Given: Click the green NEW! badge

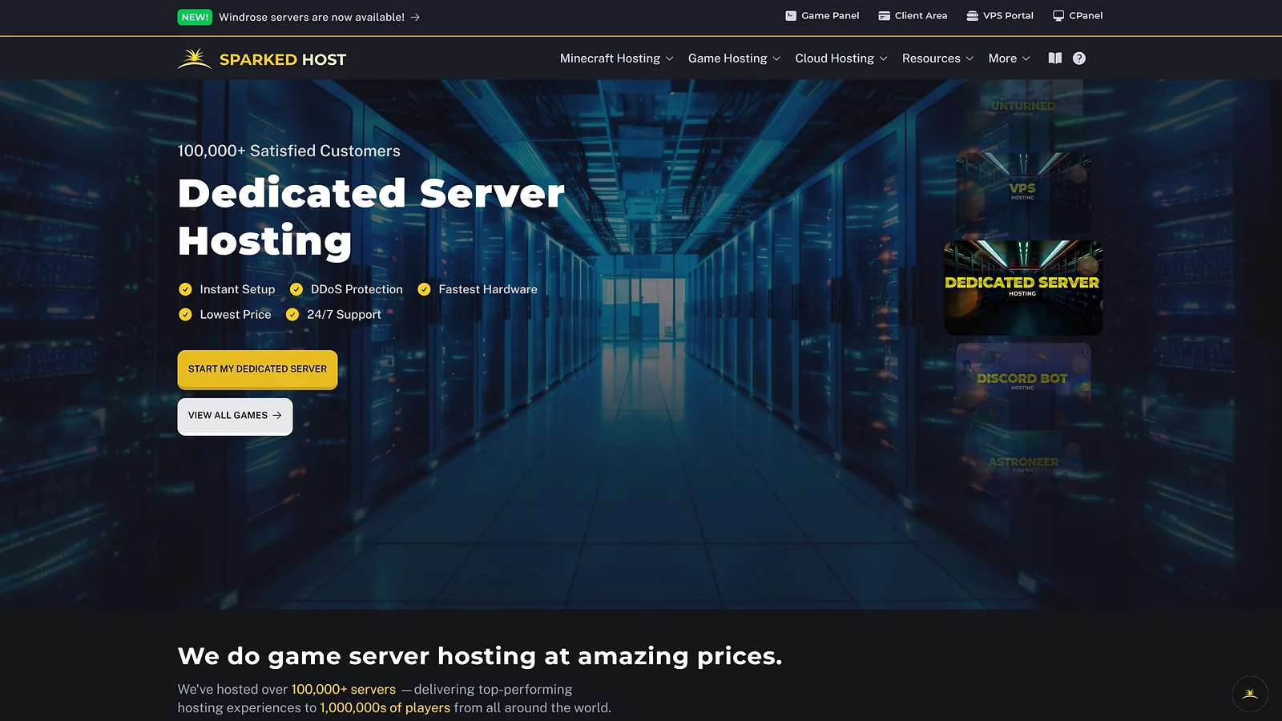Looking at the screenshot, I should pyautogui.click(x=195, y=17).
